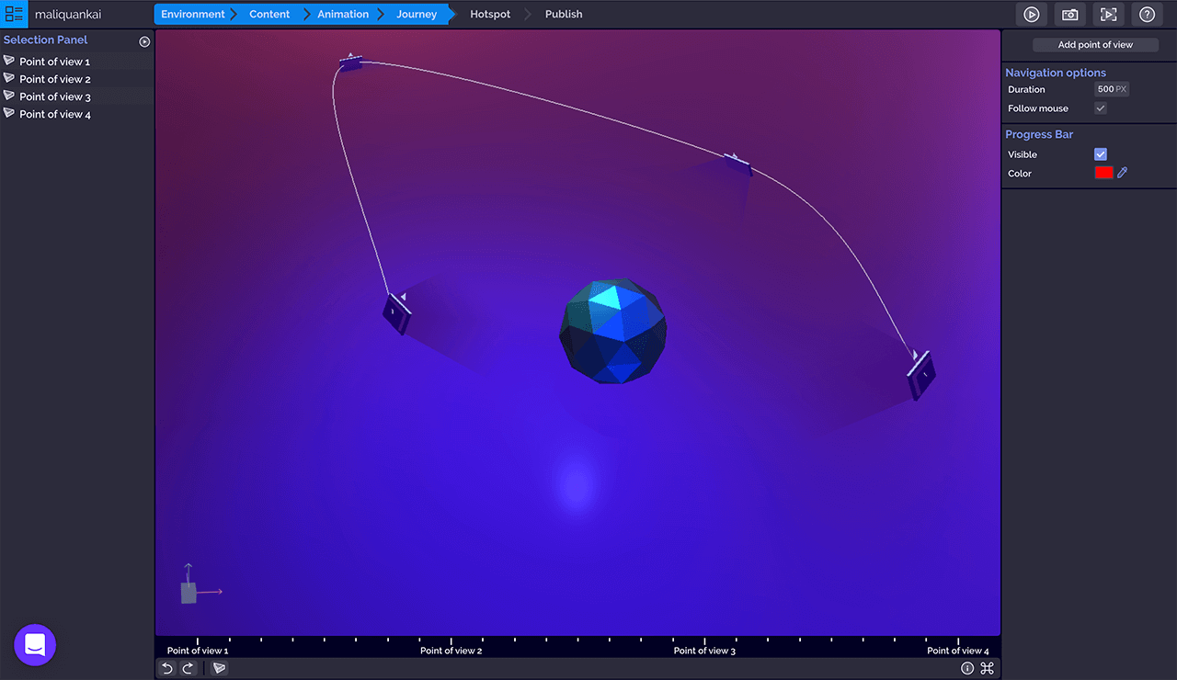Open the info icon at bottom right

(x=967, y=668)
